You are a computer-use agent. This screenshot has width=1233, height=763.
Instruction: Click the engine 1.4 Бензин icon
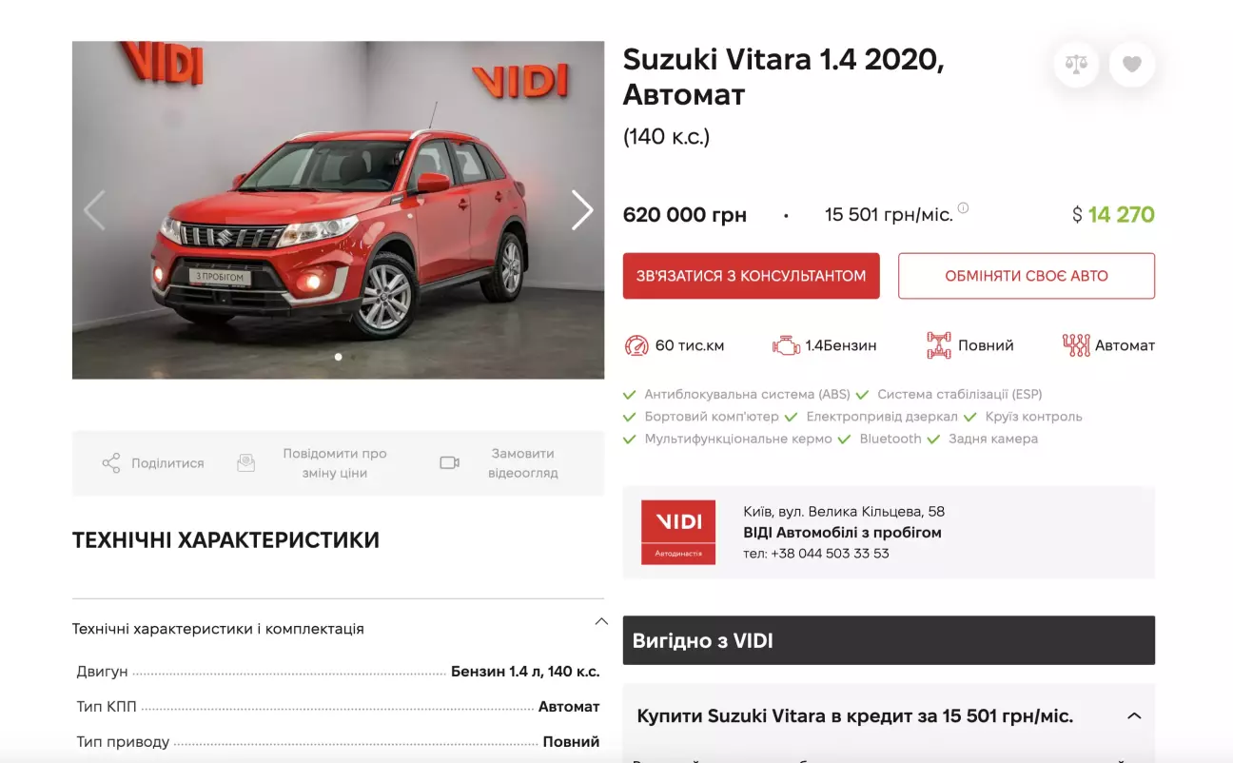[x=786, y=346]
